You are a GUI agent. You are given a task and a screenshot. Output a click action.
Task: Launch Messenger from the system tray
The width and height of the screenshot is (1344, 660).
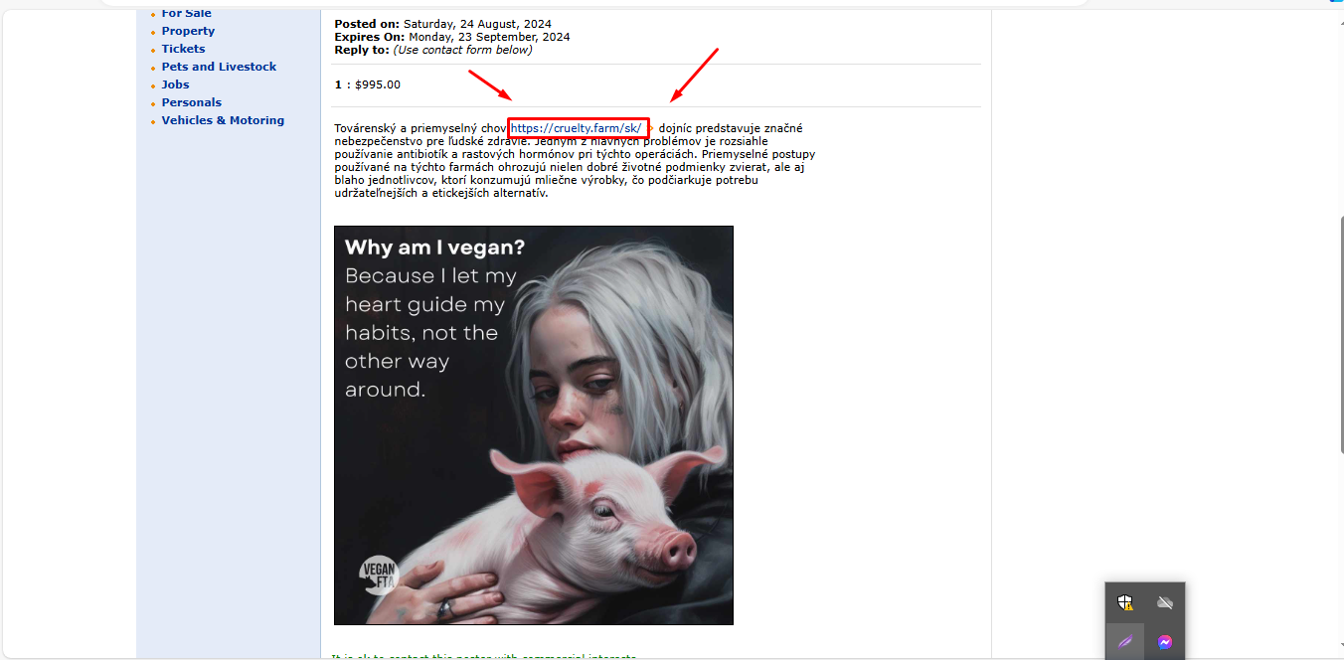(x=1165, y=642)
